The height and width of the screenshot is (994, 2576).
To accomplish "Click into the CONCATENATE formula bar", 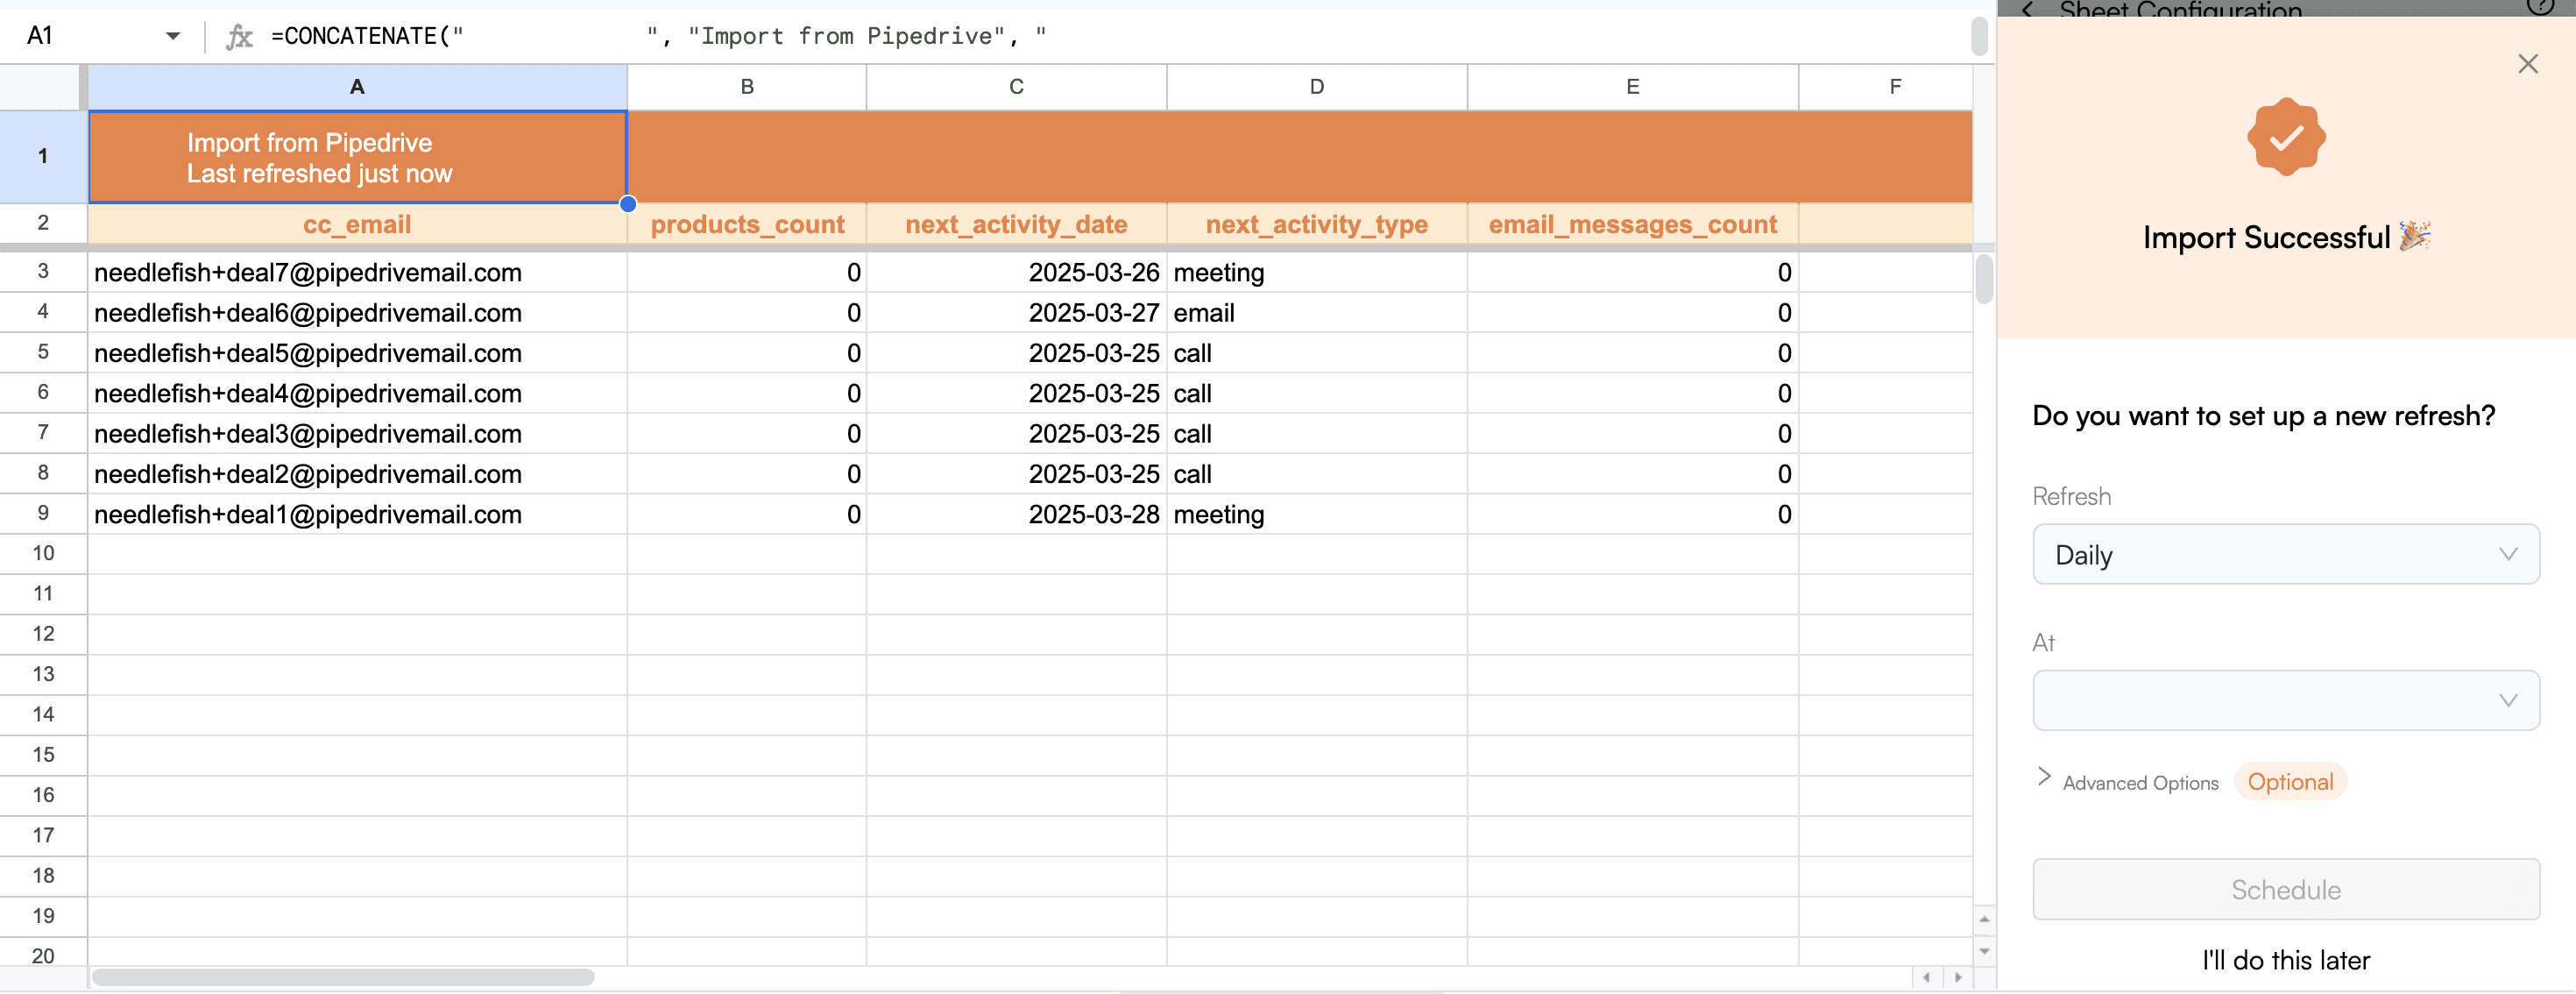I will pyautogui.click(x=1110, y=36).
